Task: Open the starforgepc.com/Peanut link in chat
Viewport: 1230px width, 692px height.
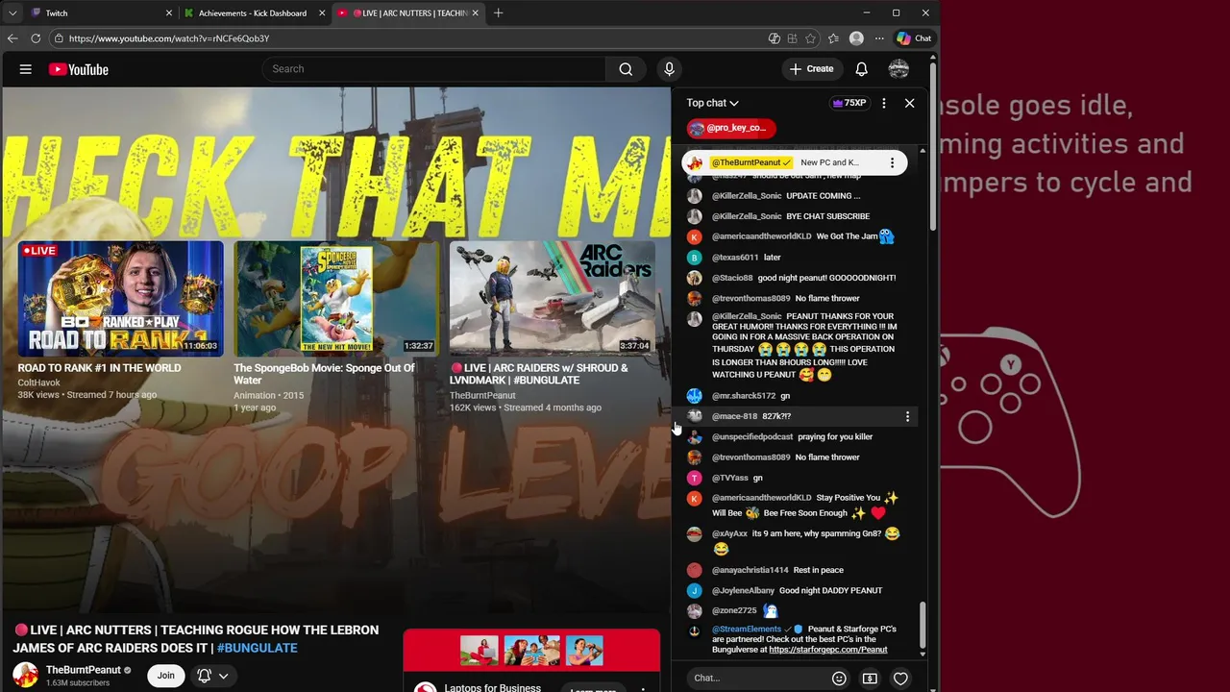Action: tap(827, 650)
